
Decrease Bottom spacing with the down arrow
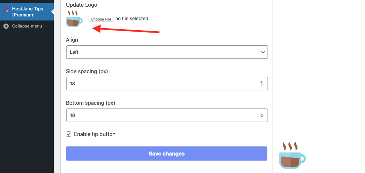tap(261, 117)
